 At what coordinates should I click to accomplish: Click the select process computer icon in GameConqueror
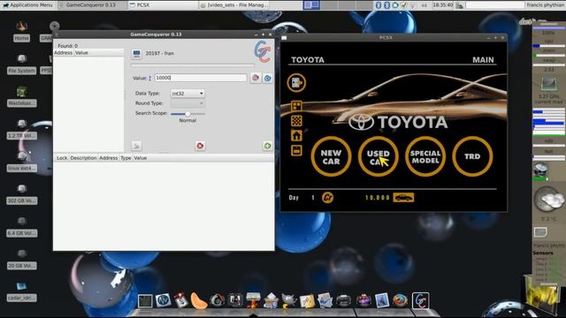[136, 54]
